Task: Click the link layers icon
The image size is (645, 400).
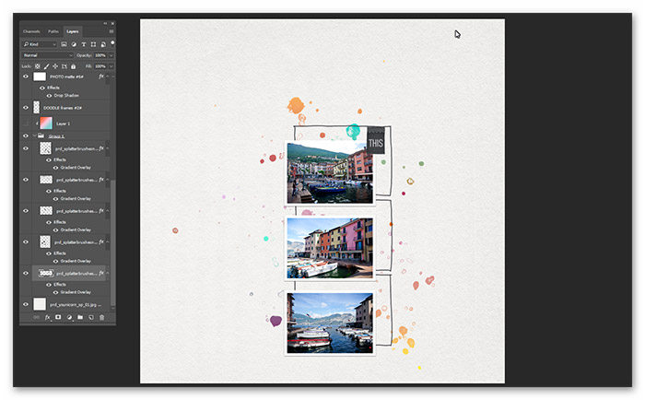Action: click(x=36, y=317)
